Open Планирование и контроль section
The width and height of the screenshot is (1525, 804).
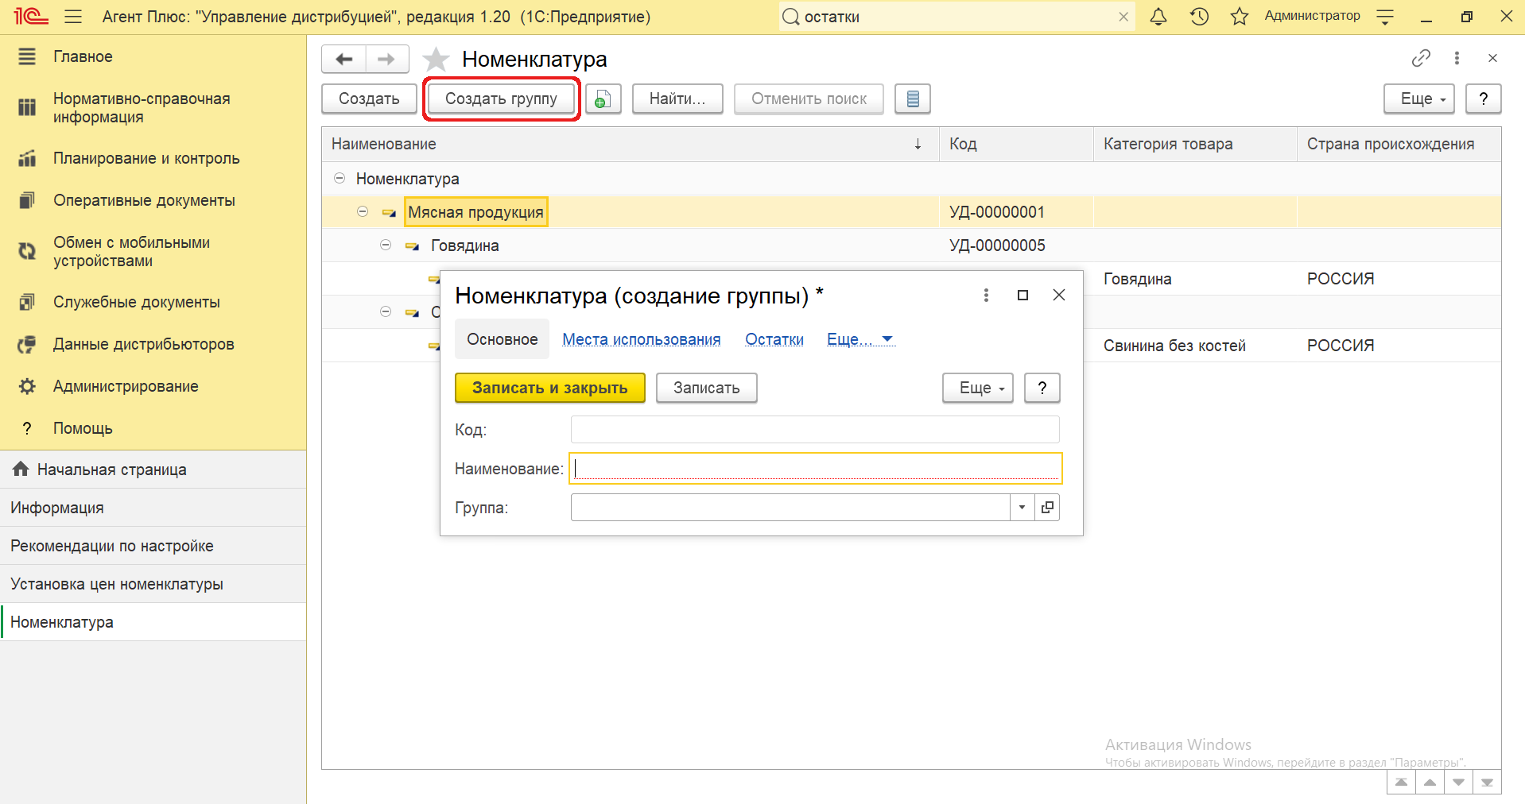click(146, 158)
